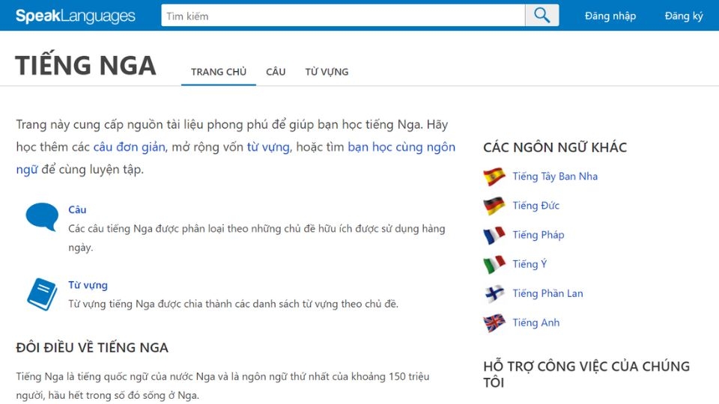719x404 pixels.
Task: Click the Italian flag icon
Action: pyautogui.click(x=494, y=264)
